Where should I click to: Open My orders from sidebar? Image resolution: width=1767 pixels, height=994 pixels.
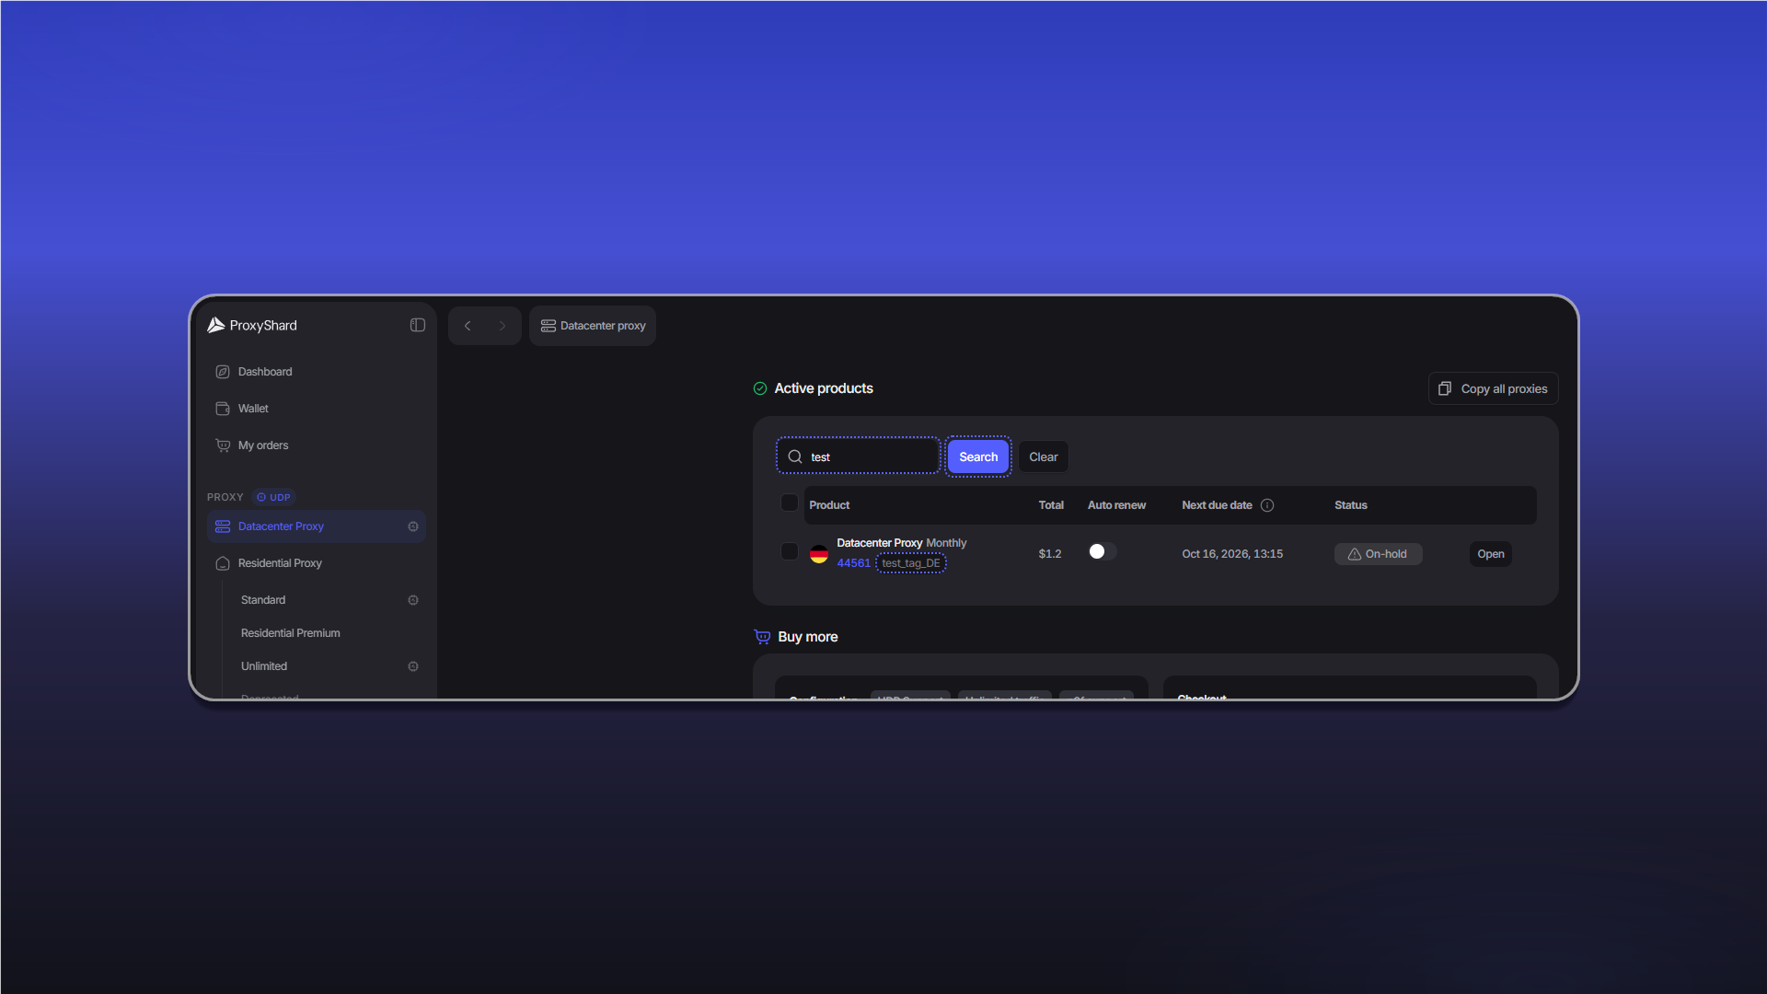coord(317,445)
